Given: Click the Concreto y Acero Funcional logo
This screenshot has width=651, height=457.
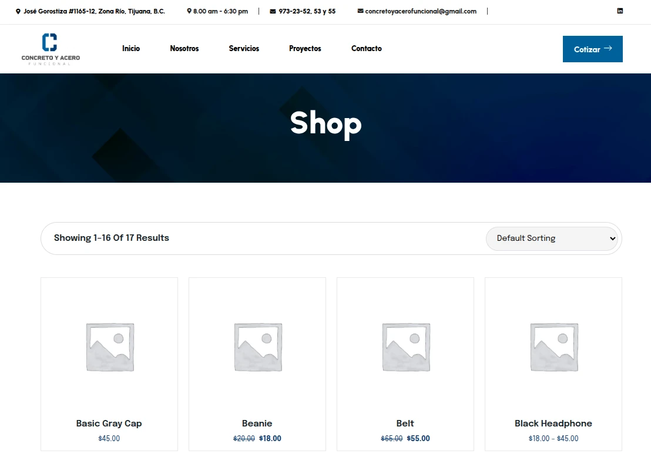Looking at the screenshot, I should (51, 49).
